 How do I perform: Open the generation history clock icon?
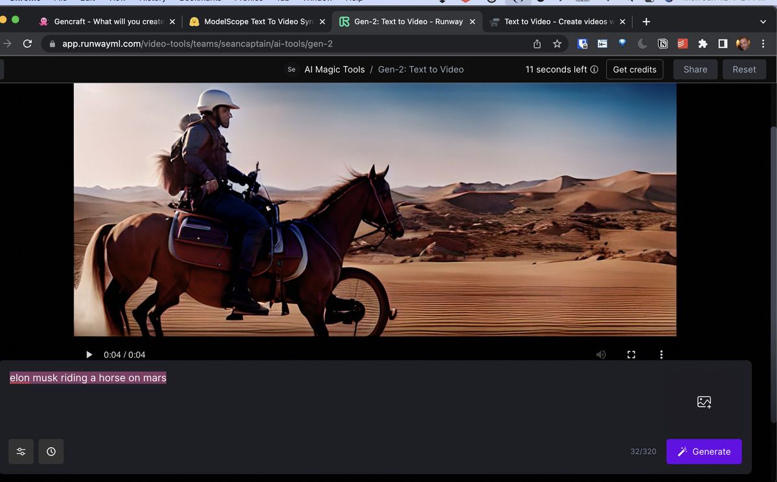pyautogui.click(x=51, y=451)
